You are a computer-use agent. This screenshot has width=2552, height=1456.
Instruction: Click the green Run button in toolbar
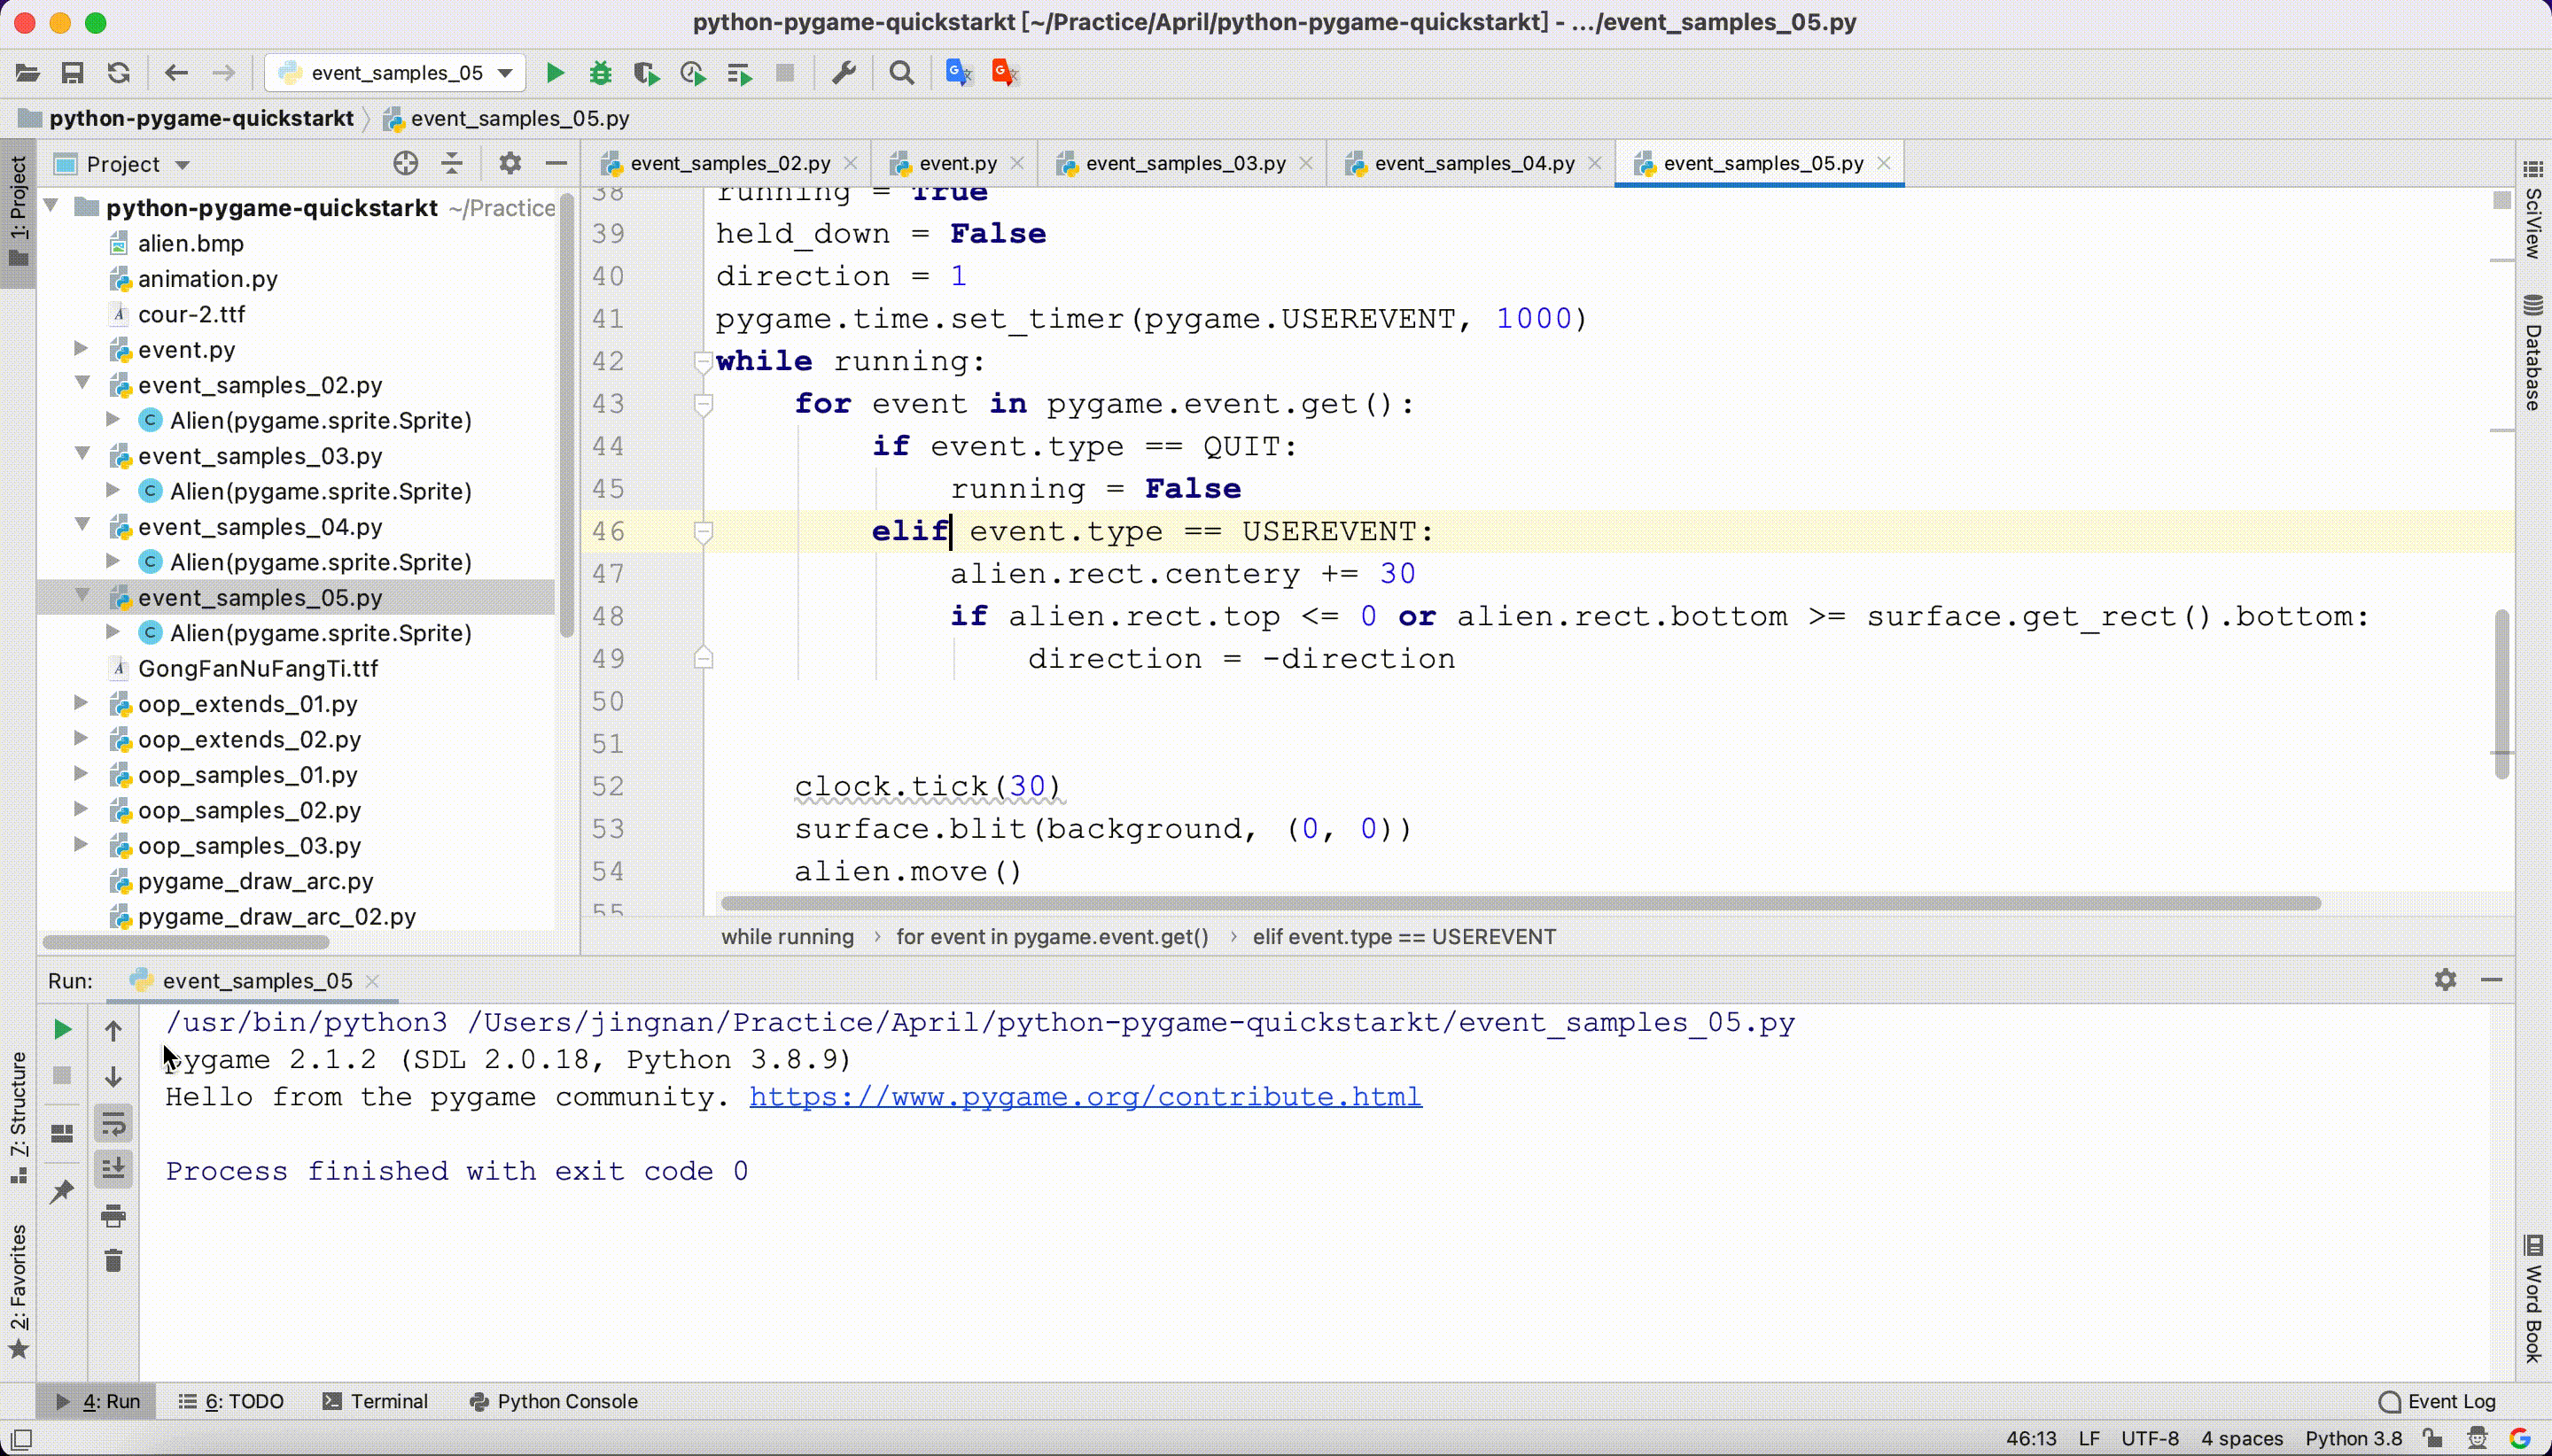556,73
